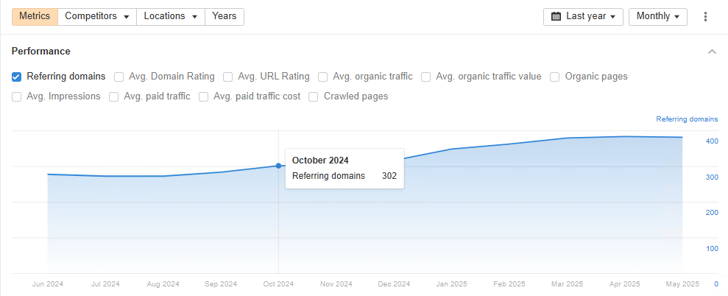The image size is (728, 296).
Task: Click the Aug 2024 axis label
Action: pos(163,284)
